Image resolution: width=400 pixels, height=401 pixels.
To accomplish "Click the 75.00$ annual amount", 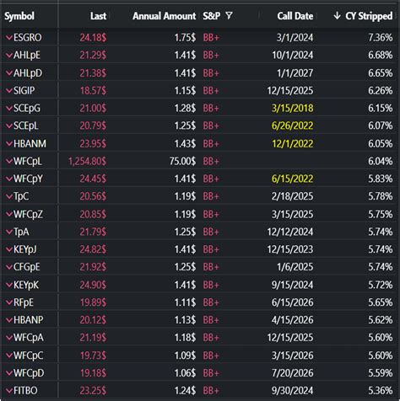I will point(182,161).
